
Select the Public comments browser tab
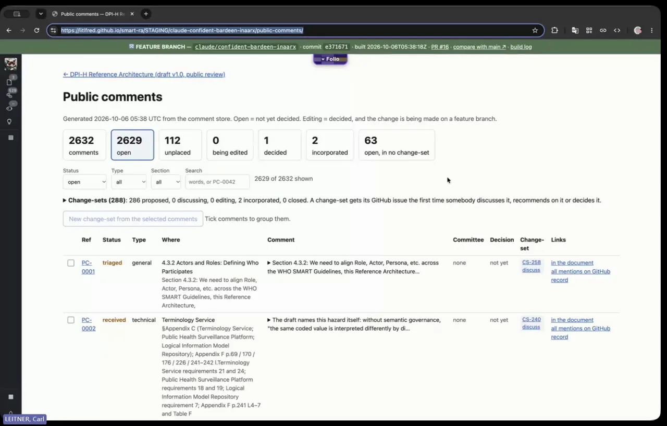tap(92, 14)
